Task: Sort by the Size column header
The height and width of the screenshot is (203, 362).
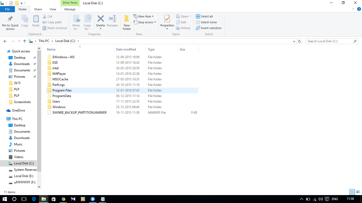Action: [x=188, y=49]
